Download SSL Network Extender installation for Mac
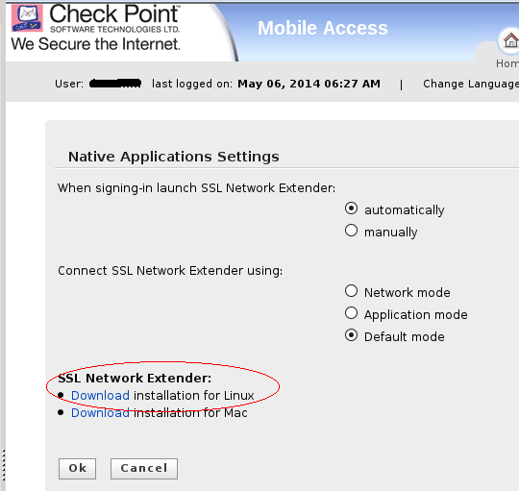 click(x=100, y=413)
